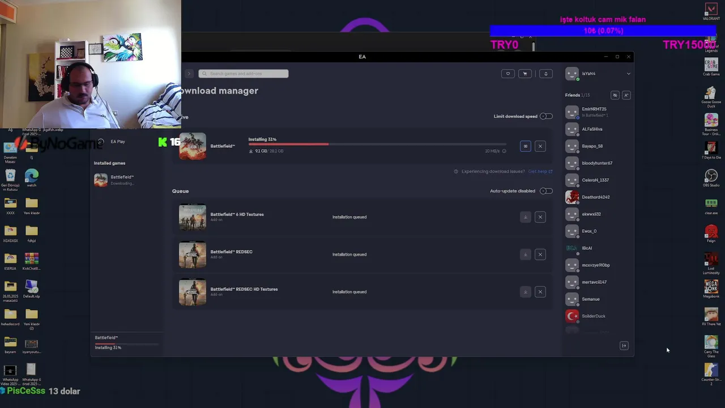The height and width of the screenshot is (408, 725).
Task: Pause the Battlefield download
Action: coord(525,146)
